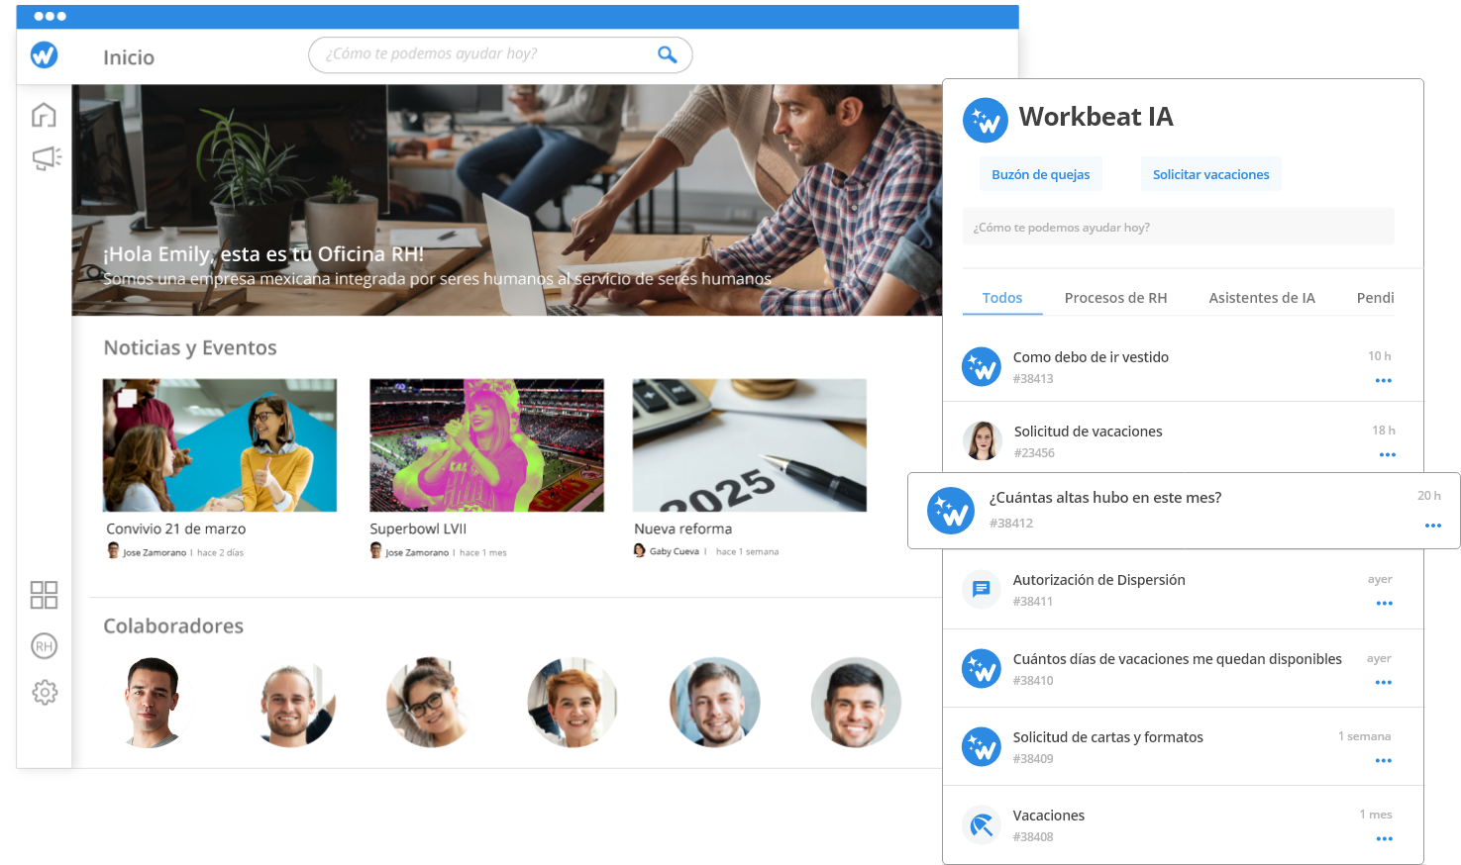Click the Inicio header title
Viewport: 1461px width, 865px height.
(x=129, y=57)
